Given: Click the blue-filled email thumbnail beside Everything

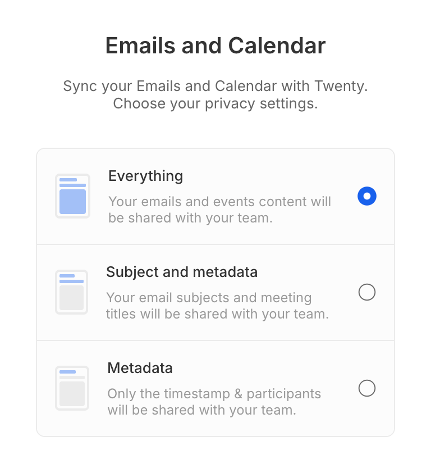Looking at the screenshot, I should pos(72,195).
